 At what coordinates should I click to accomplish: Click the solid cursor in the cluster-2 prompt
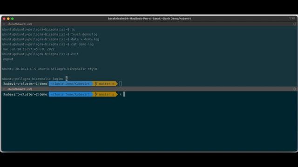tap(124, 94)
